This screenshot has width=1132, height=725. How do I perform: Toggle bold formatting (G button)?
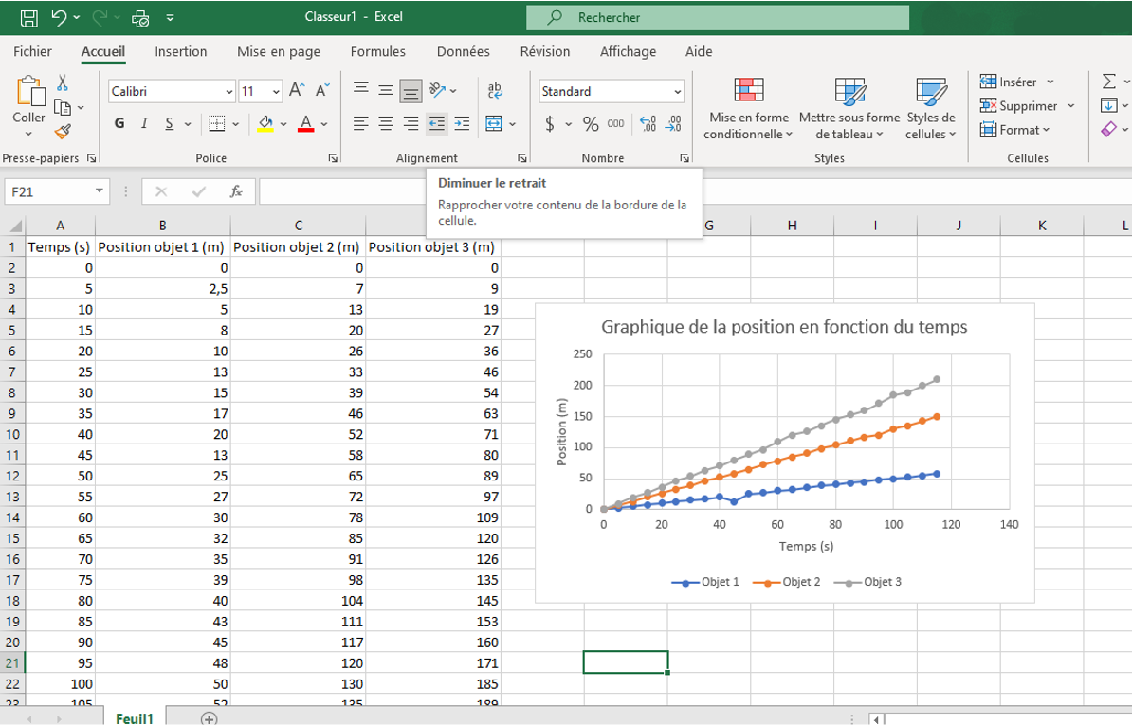point(119,123)
